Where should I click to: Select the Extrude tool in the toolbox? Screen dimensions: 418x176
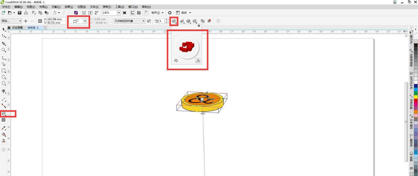pyautogui.click(x=3, y=114)
